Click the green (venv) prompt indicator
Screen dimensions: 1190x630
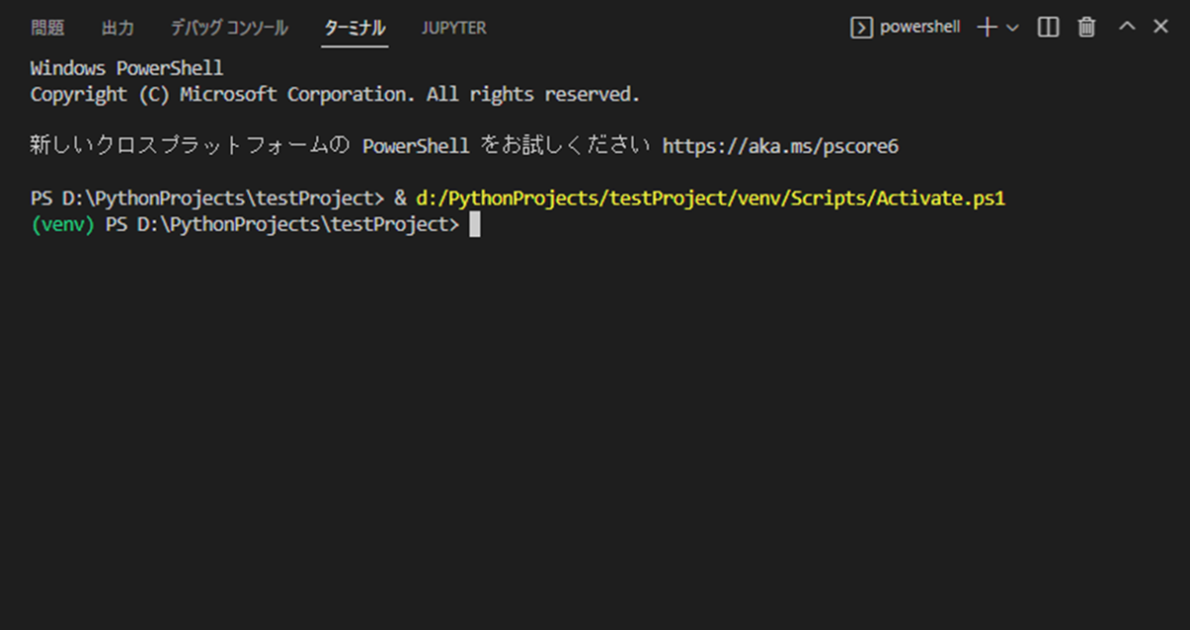pyautogui.click(x=61, y=225)
